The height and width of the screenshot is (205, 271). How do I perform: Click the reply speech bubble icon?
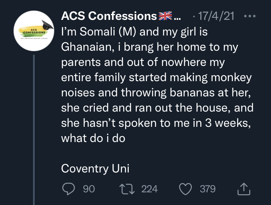point(68,189)
